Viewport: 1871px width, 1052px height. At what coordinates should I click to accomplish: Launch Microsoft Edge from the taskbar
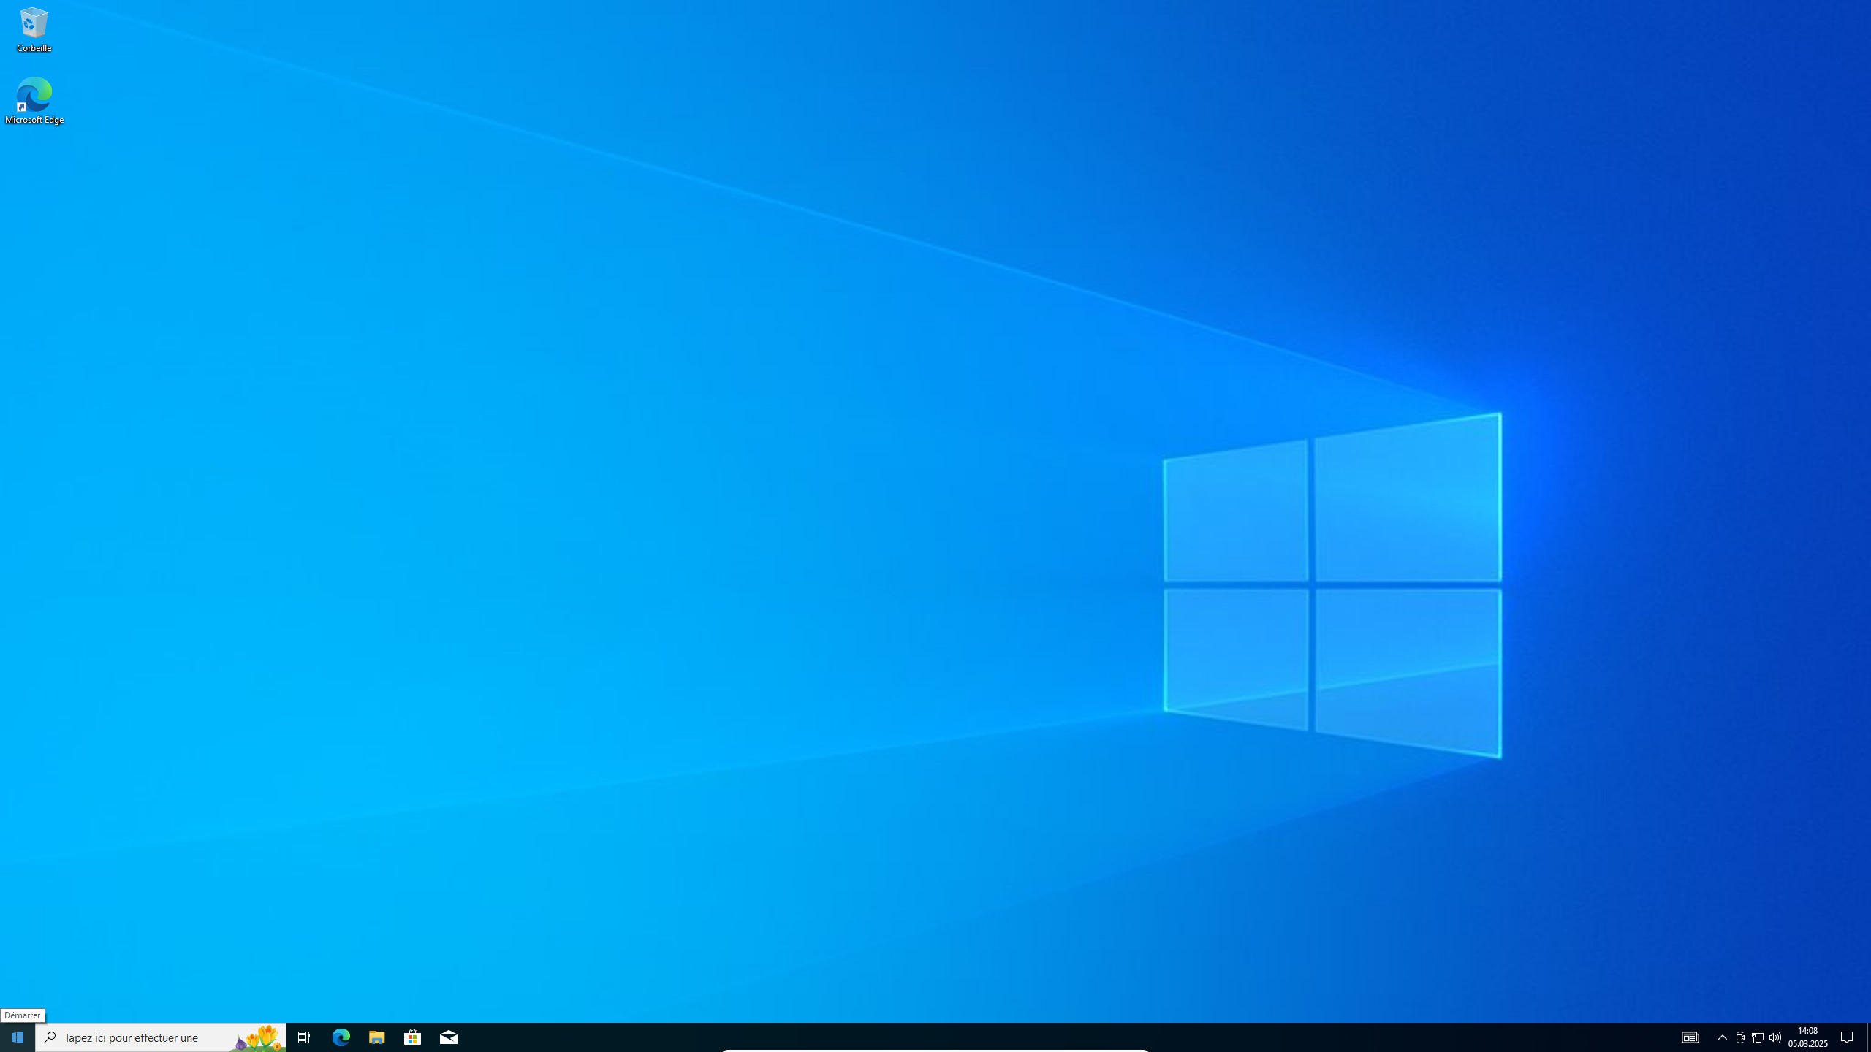tap(341, 1037)
